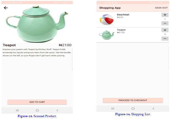Decrease Beachball quantity with minus button
Screen dimensions: 170x119
tap(165, 23)
